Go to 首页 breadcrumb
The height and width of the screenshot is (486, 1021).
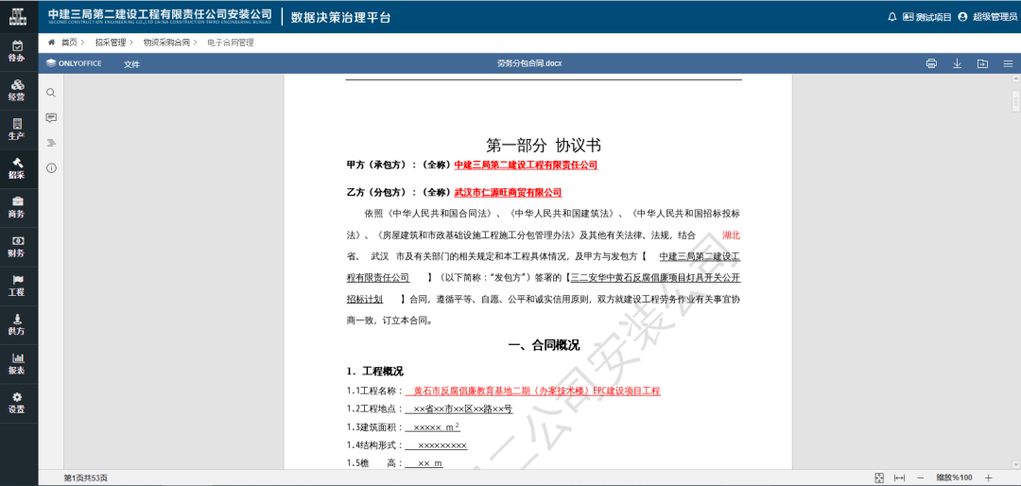[x=69, y=43]
